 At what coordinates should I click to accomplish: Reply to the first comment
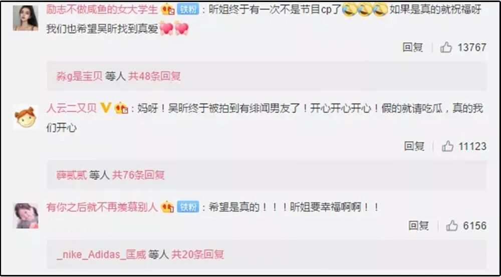tap(412, 48)
